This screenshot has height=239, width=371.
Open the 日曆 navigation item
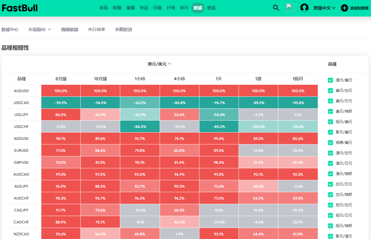coord(157,8)
